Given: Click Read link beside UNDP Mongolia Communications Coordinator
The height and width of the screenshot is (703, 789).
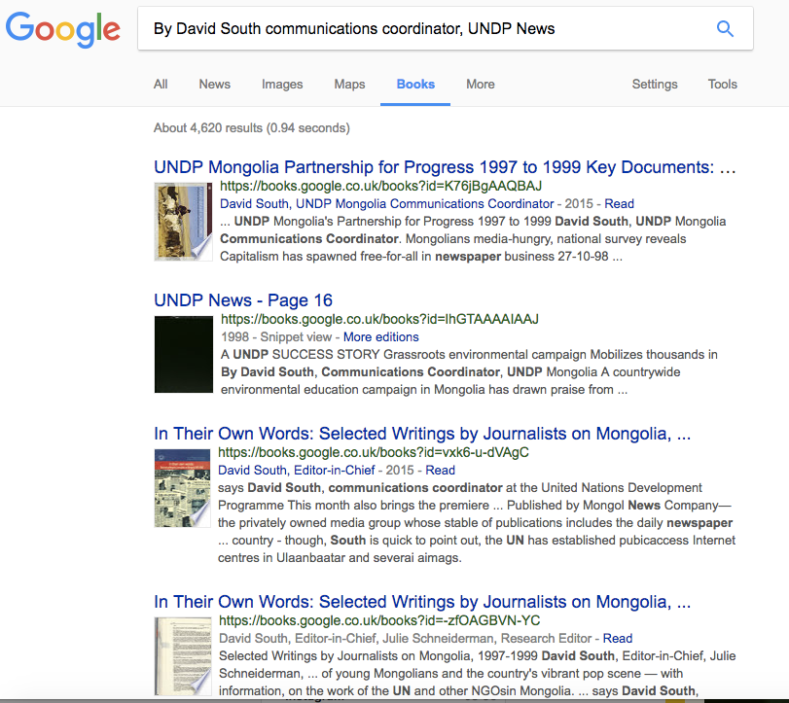Looking at the screenshot, I should [x=619, y=204].
